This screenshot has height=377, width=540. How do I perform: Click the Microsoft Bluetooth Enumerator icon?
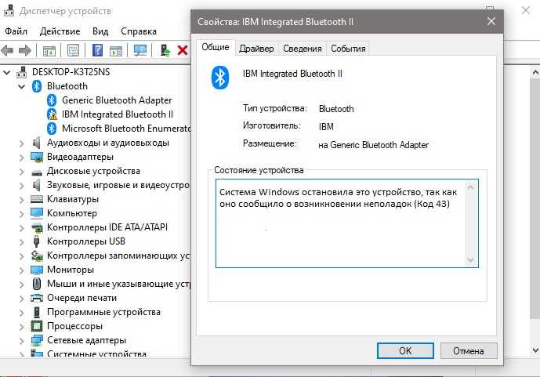[x=52, y=129]
